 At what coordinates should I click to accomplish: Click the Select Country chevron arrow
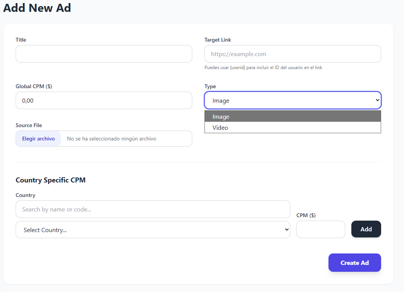click(287, 230)
